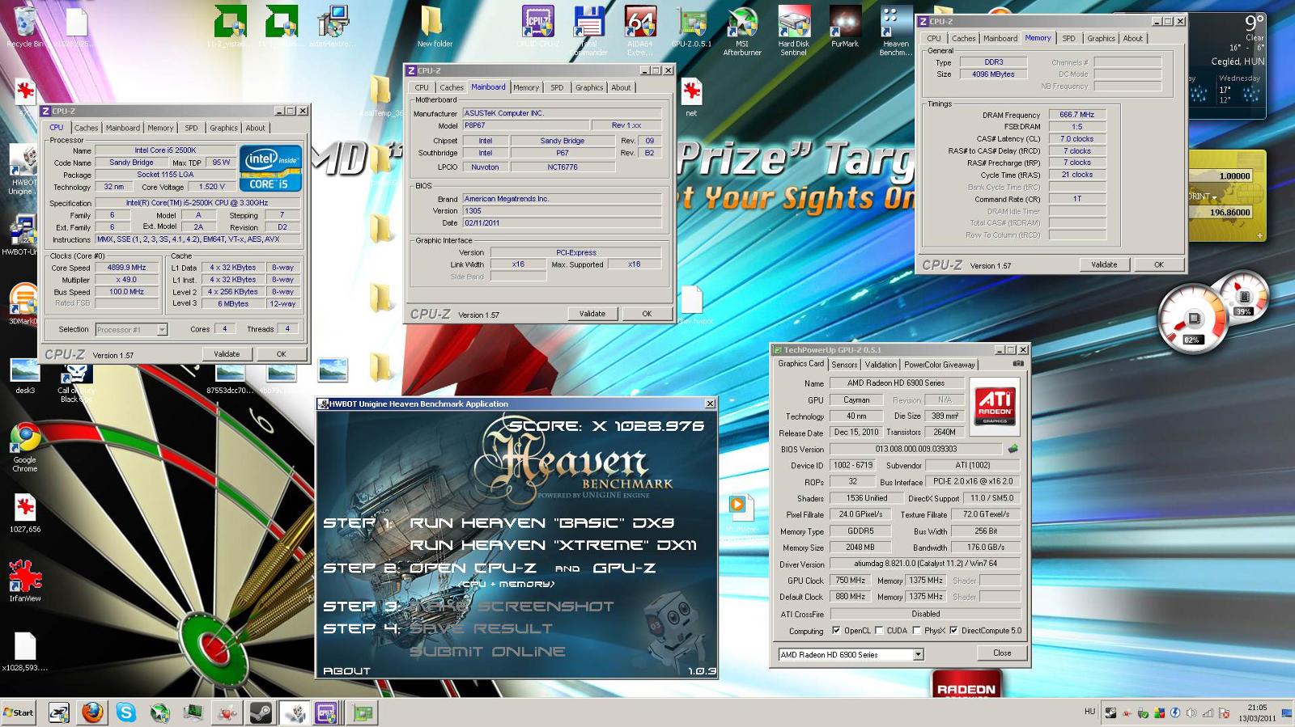1295x727 pixels.
Task: Open the 1027,656 file on desktop
Action: pos(25,514)
